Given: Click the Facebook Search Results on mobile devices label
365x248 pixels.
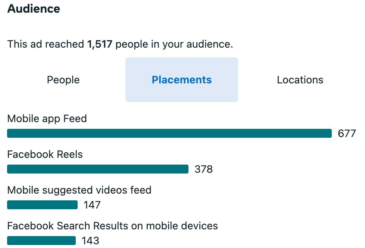Looking at the screenshot, I should 113,226.
